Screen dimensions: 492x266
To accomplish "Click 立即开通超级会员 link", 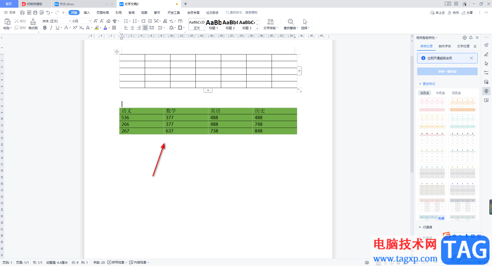I will point(439,58).
